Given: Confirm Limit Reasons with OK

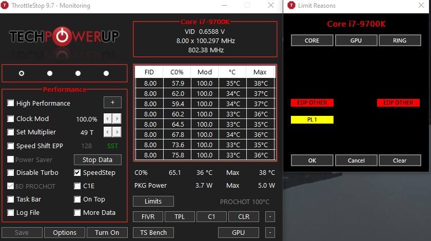Looking at the screenshot, I should click(312, 160).
